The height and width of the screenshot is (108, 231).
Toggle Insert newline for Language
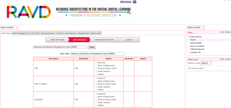(x=96, y=102)
